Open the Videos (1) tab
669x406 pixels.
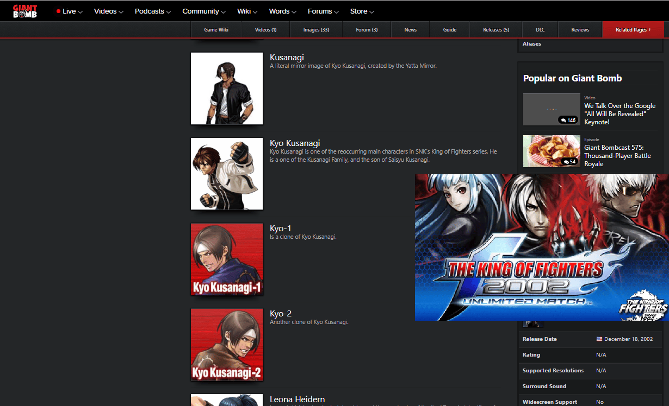265,30
